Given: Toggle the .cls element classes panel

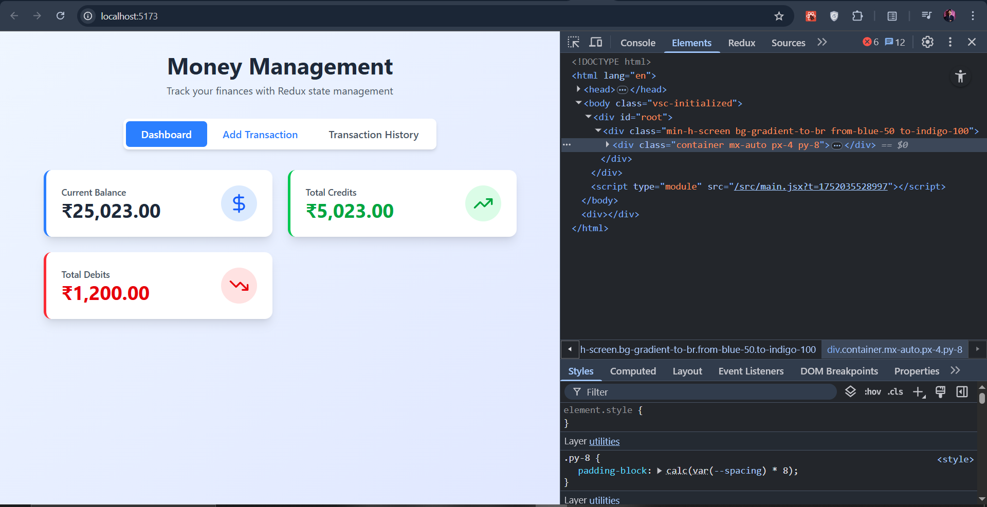Looking at the screenshot, I should (x=895, y=392).
